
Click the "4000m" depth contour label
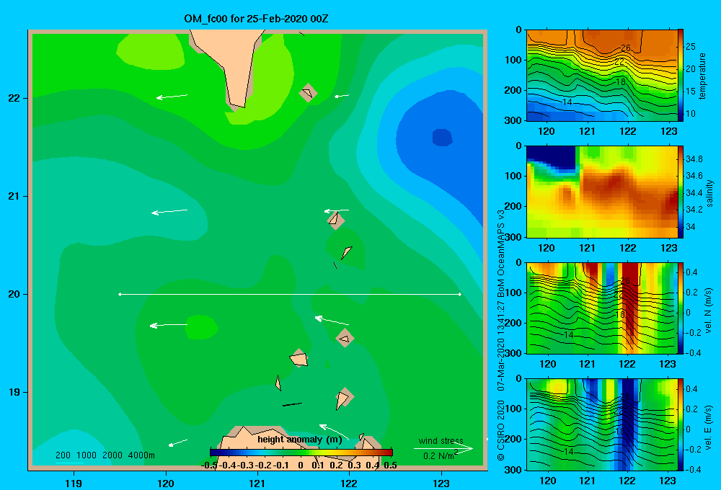tap(141, 455)
